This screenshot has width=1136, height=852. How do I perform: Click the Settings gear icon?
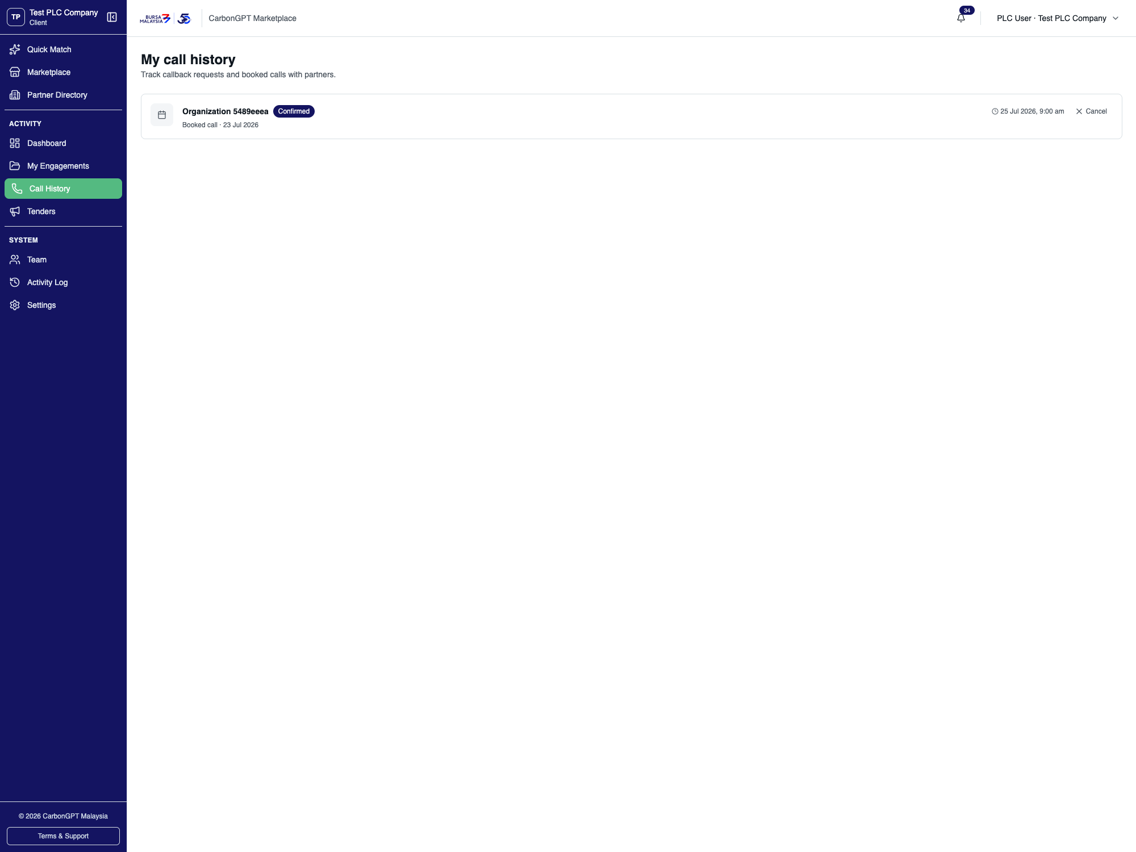[x=15, y=305]
